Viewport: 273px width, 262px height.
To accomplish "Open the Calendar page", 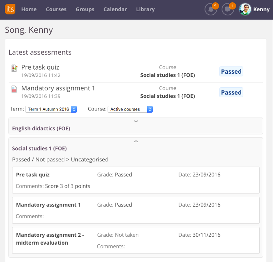I will pyautogui.click(x=115, y=10).
